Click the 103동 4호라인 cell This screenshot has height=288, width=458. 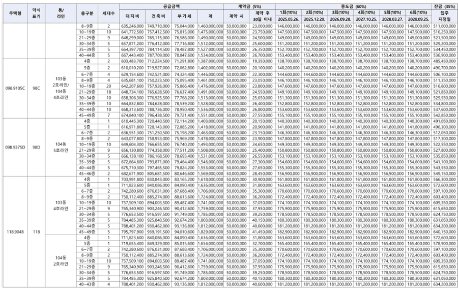(x=61, y=206)
